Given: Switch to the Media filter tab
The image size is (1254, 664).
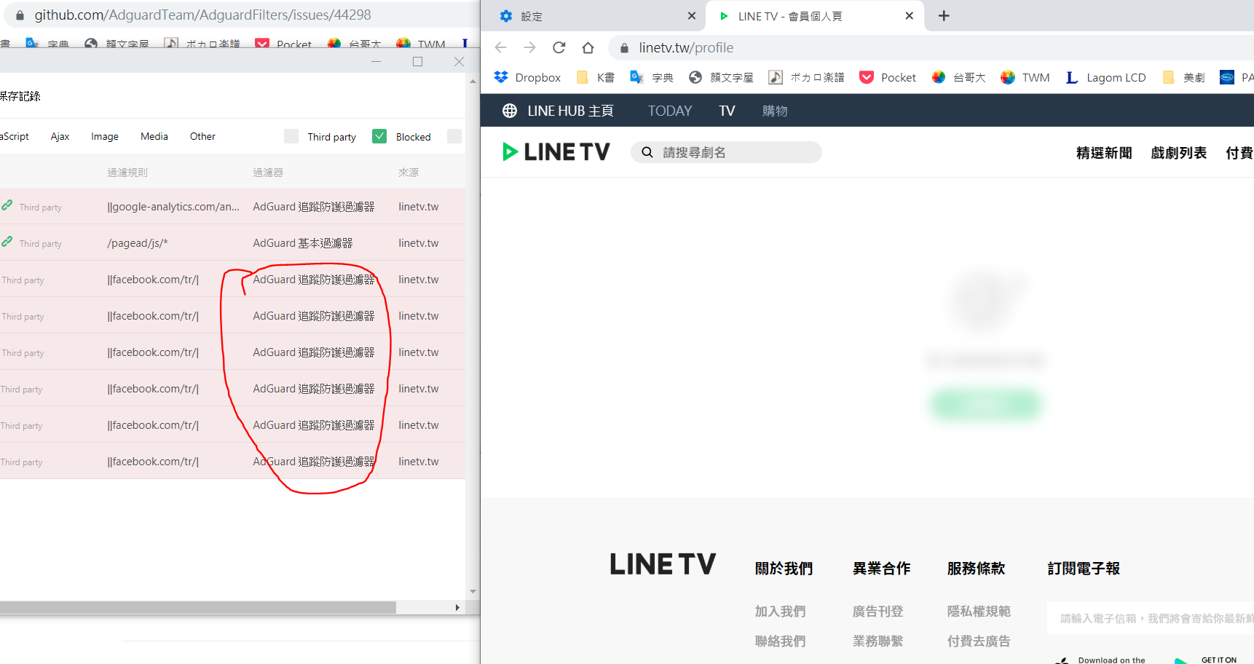Looking at the screenshot, I should point(154,136).
